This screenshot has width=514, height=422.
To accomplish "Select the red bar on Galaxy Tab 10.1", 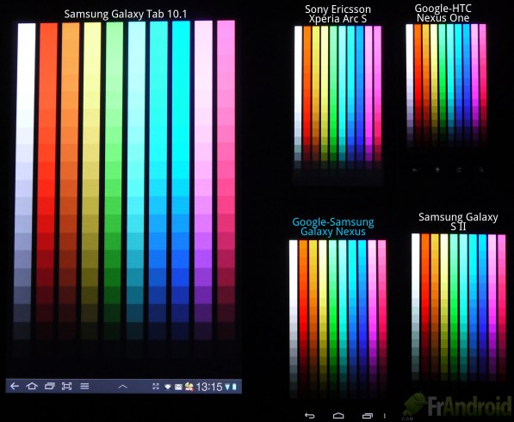I will (46, 182).
